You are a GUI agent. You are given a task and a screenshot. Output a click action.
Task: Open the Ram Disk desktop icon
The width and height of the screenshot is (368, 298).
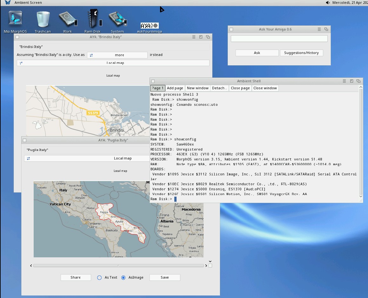tap(92, 19)
